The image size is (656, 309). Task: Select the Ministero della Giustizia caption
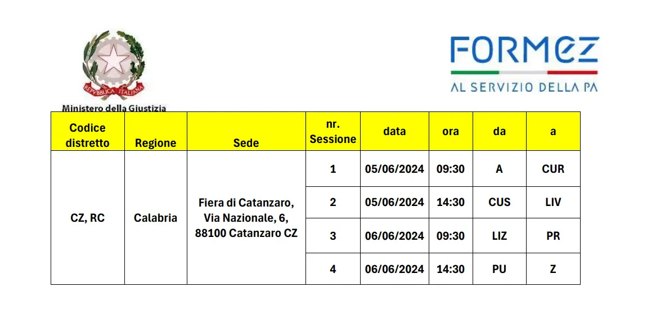click(x=114, y=108)
